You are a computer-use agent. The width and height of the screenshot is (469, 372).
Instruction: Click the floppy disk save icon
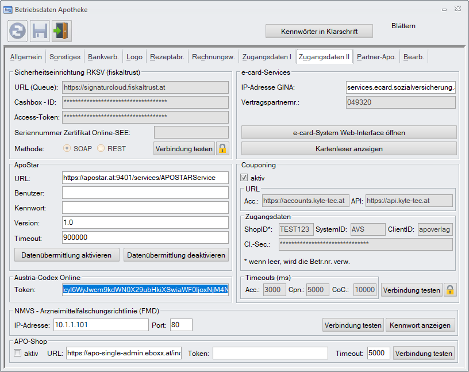coord(40,31)
